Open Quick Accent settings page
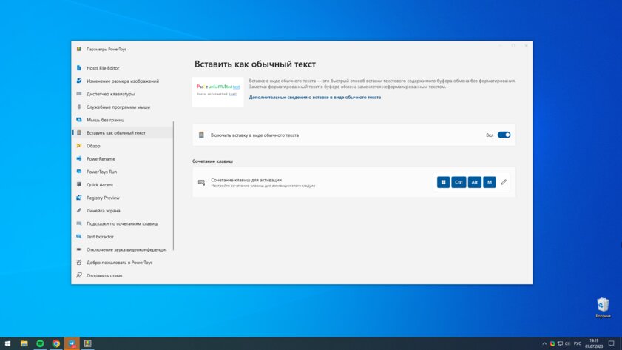This screenshot has width=622, height=350. (123, 184)
